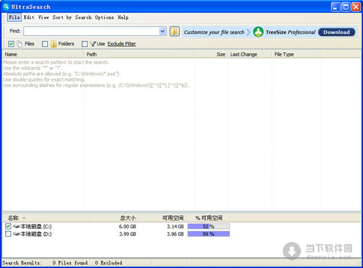
Task: Uncheck the Files checkbox
Action: 11,44
